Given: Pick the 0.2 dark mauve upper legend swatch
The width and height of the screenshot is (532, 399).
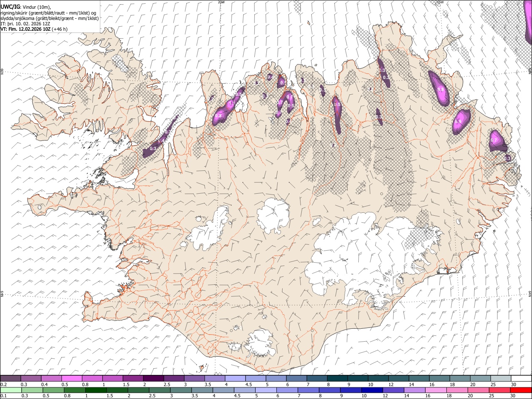Looking at the screenshot, I should tap(10, 379).
